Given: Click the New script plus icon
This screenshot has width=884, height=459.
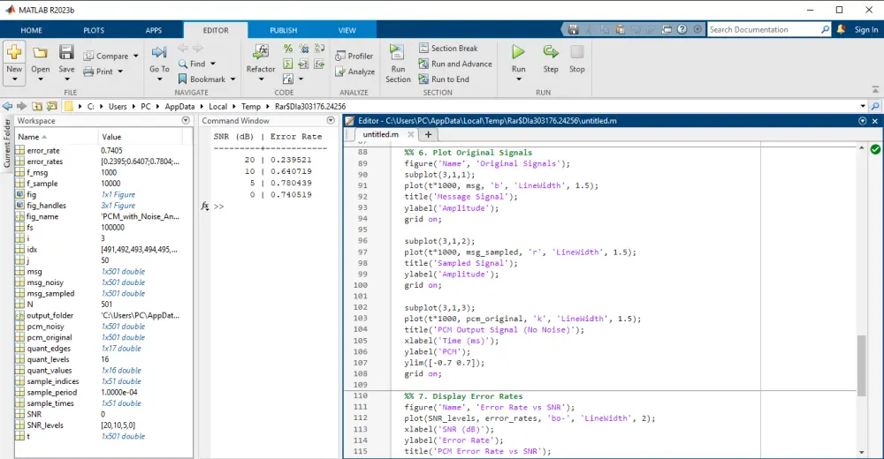Looking at the screenshot, I should coord(14,52).
